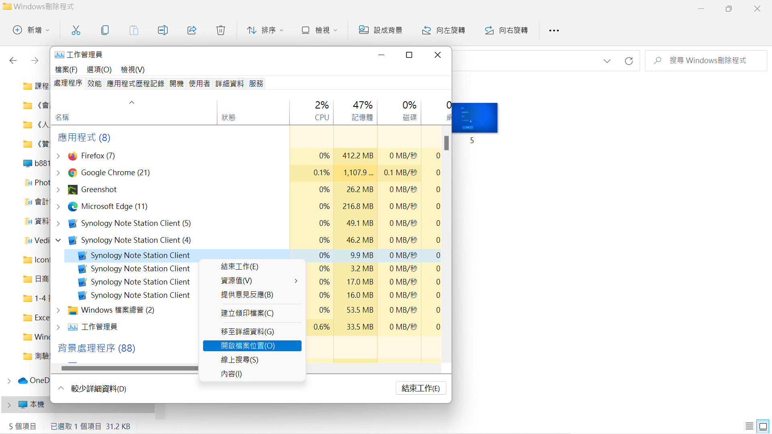The width and height of the screenshot is (772, 434).
Task: Click the Delete trash icon in Explorer toolbar
Action: [221, 30]
